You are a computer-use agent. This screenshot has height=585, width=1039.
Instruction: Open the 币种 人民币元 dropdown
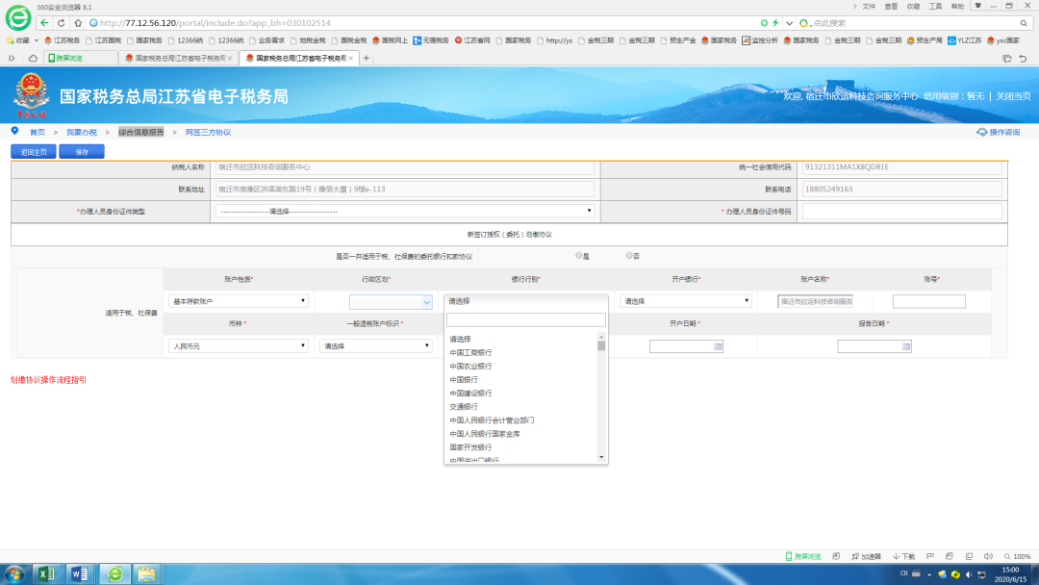[239, 345]
